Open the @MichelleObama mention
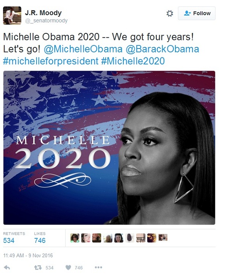 pyautogui.click(x=83, y=49)
